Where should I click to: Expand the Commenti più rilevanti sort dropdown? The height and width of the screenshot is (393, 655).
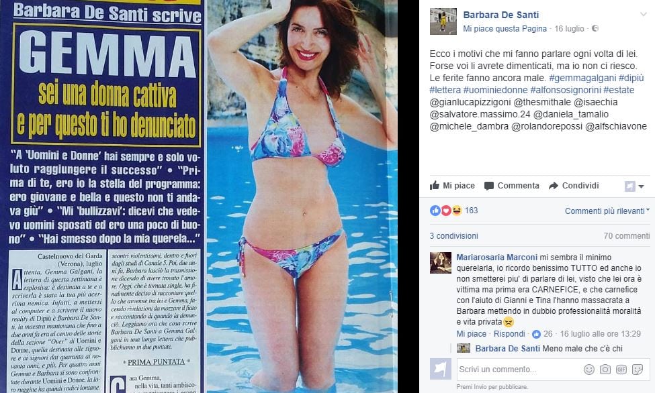(607, 211)
